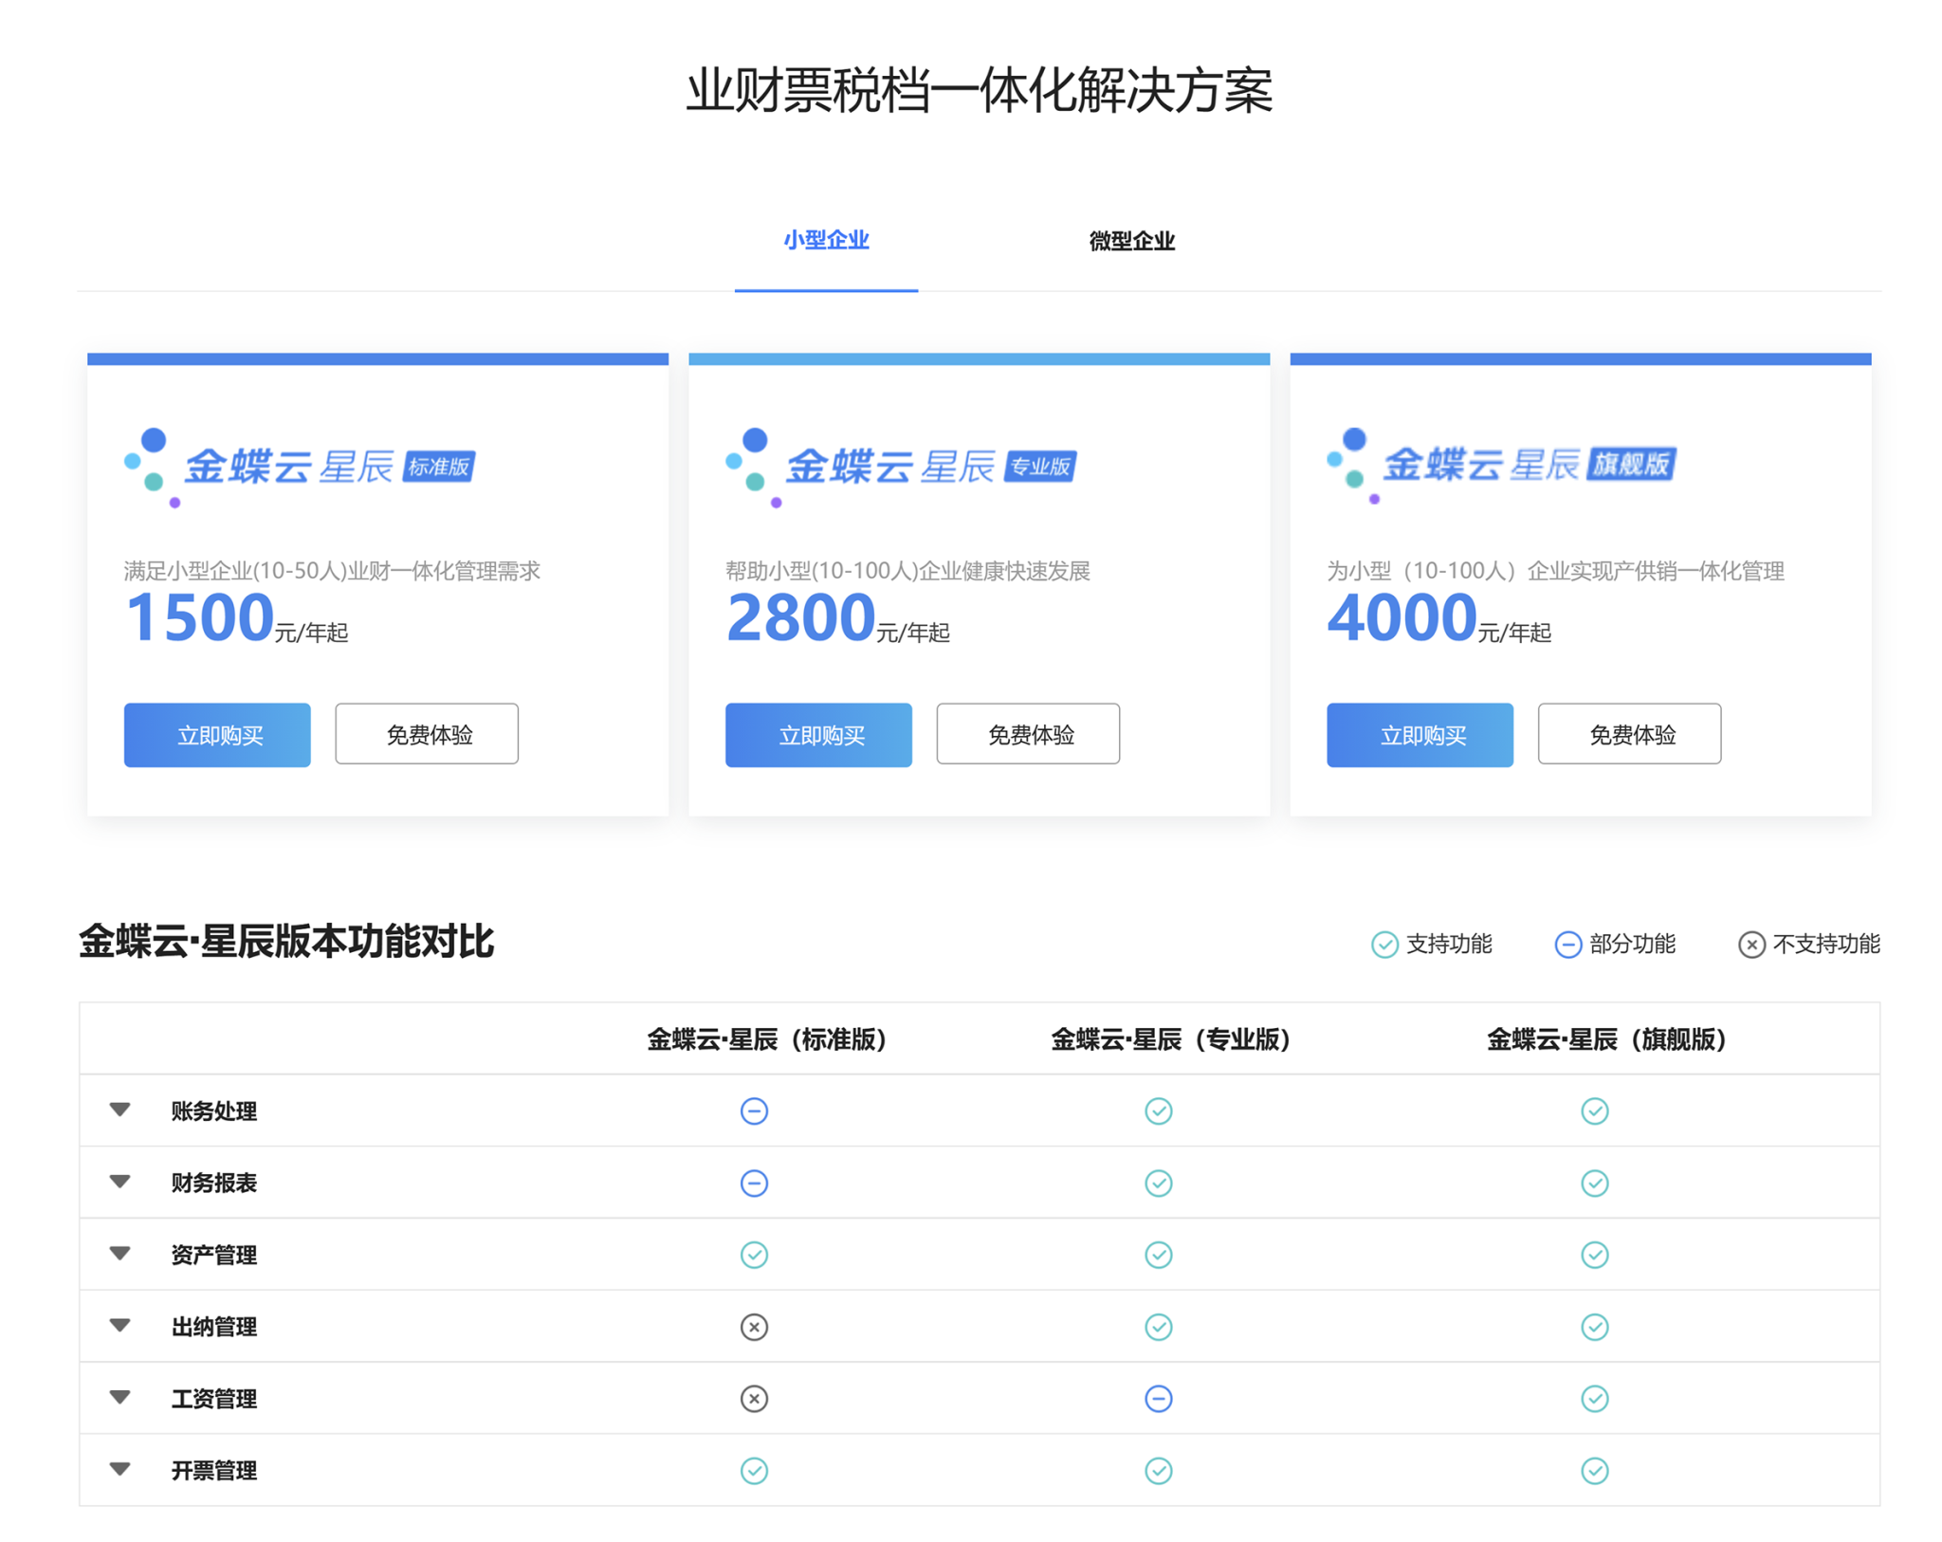
Task: Expand the 工资管理 row triangle
Action: tap(119, 1398)
